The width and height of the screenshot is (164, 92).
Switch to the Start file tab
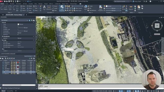(x=3, y=15)
